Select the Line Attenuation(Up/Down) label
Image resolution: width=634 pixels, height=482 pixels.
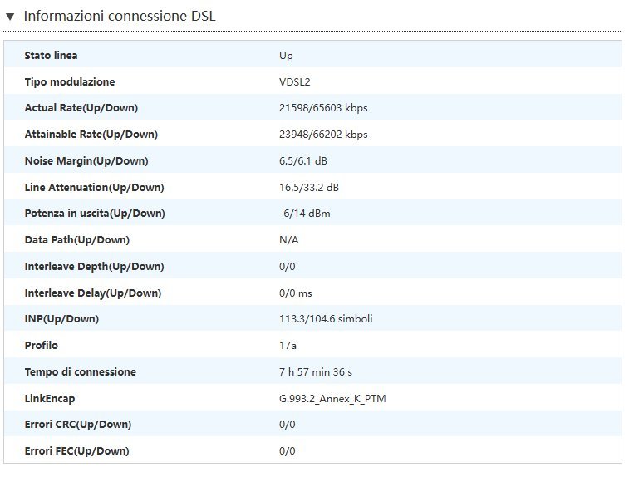click(x=95, y=188)
